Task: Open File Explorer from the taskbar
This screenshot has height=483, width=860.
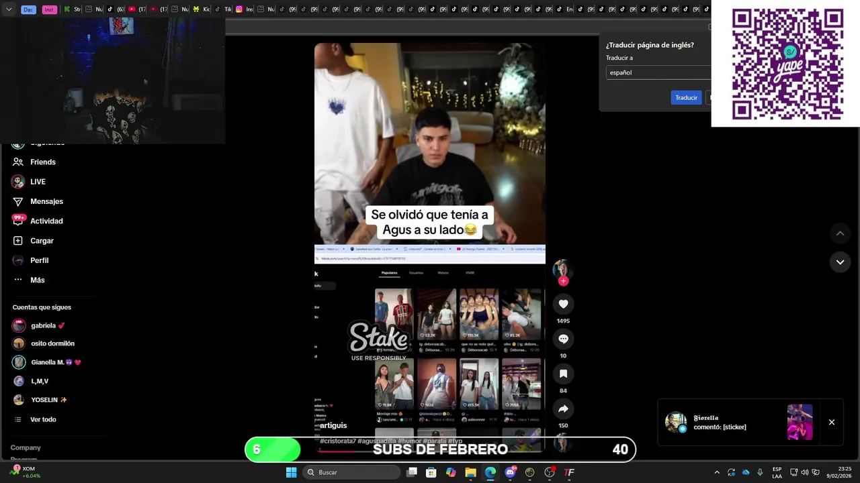Action: [471, 472]
